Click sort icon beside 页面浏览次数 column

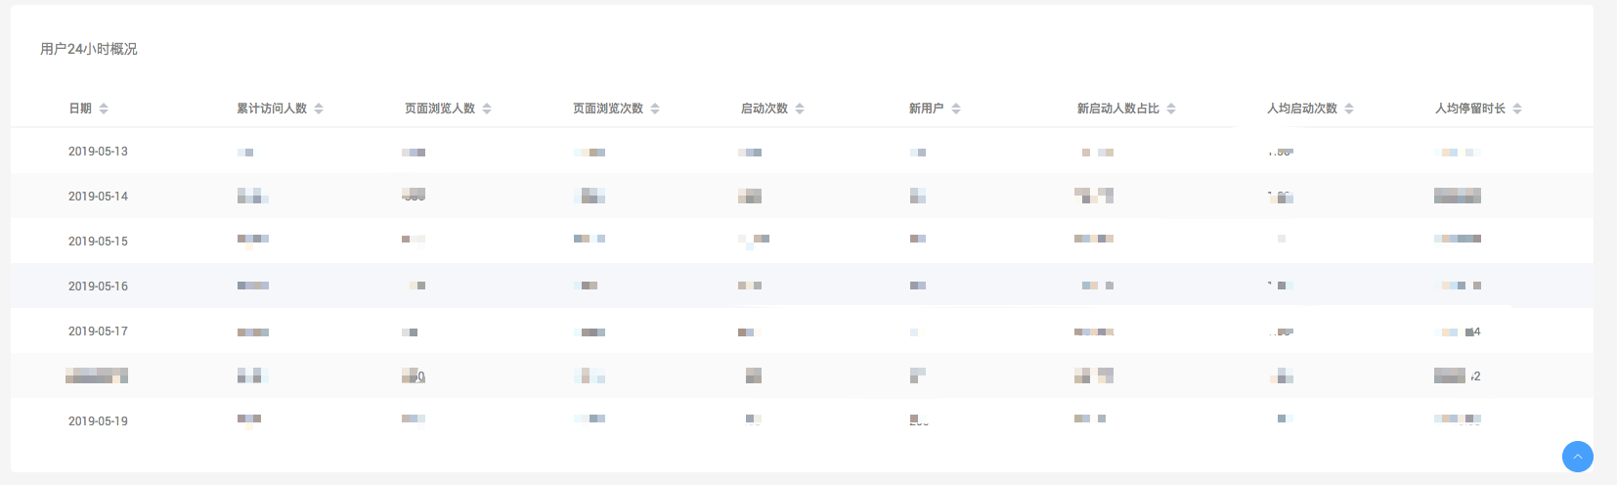pyautogui.click(x=655, y=109)
